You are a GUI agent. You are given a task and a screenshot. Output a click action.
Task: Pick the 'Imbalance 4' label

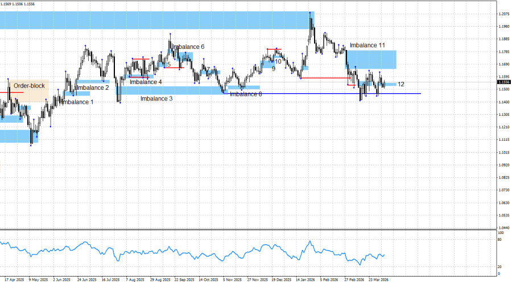point(146,82)
